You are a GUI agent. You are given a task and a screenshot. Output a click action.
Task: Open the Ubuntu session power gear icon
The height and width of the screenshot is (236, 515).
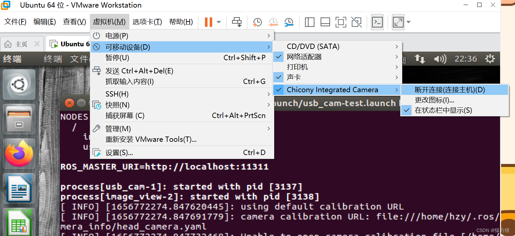point(490,59)
